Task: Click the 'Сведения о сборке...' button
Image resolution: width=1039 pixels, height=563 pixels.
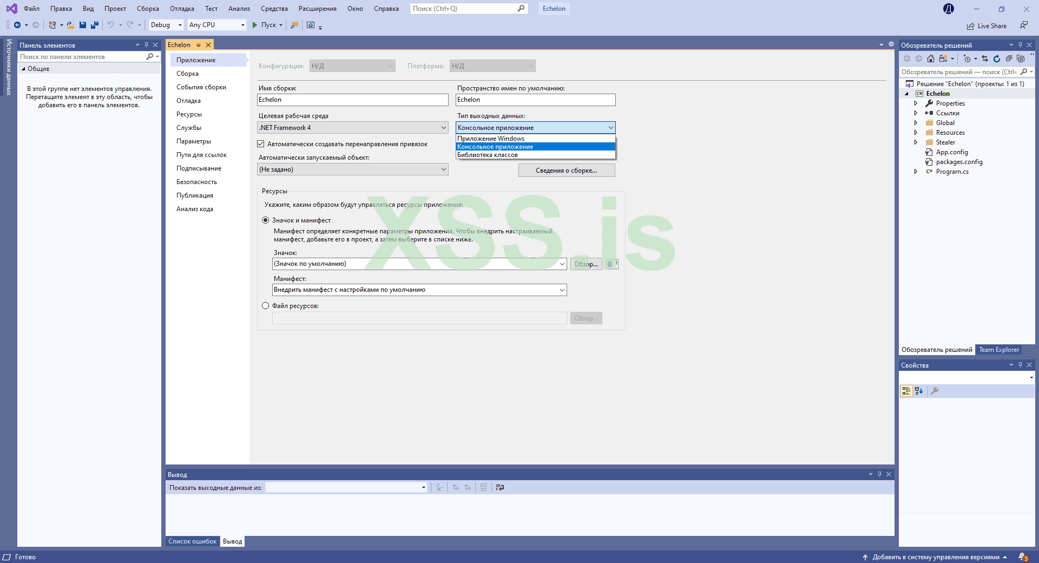Action: 567,171
